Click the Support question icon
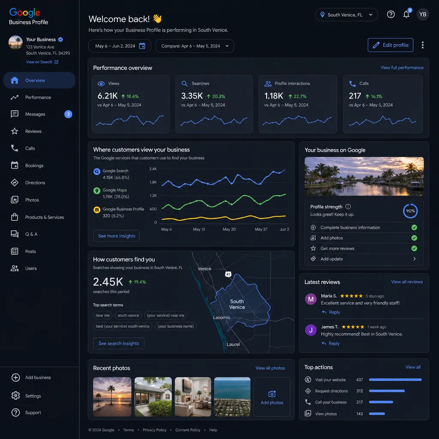The width and height of the screenshot is (439, 439). (16, 412)
